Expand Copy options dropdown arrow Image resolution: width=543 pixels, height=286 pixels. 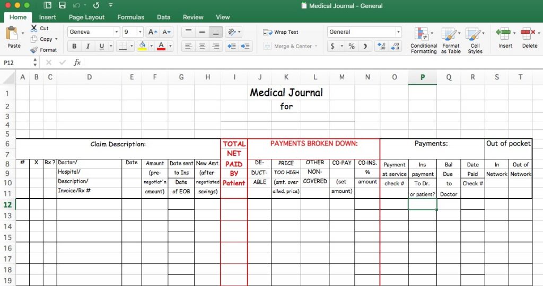(x=56, y=39)
